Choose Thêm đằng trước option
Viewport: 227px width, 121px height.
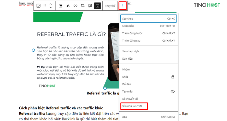149,33
